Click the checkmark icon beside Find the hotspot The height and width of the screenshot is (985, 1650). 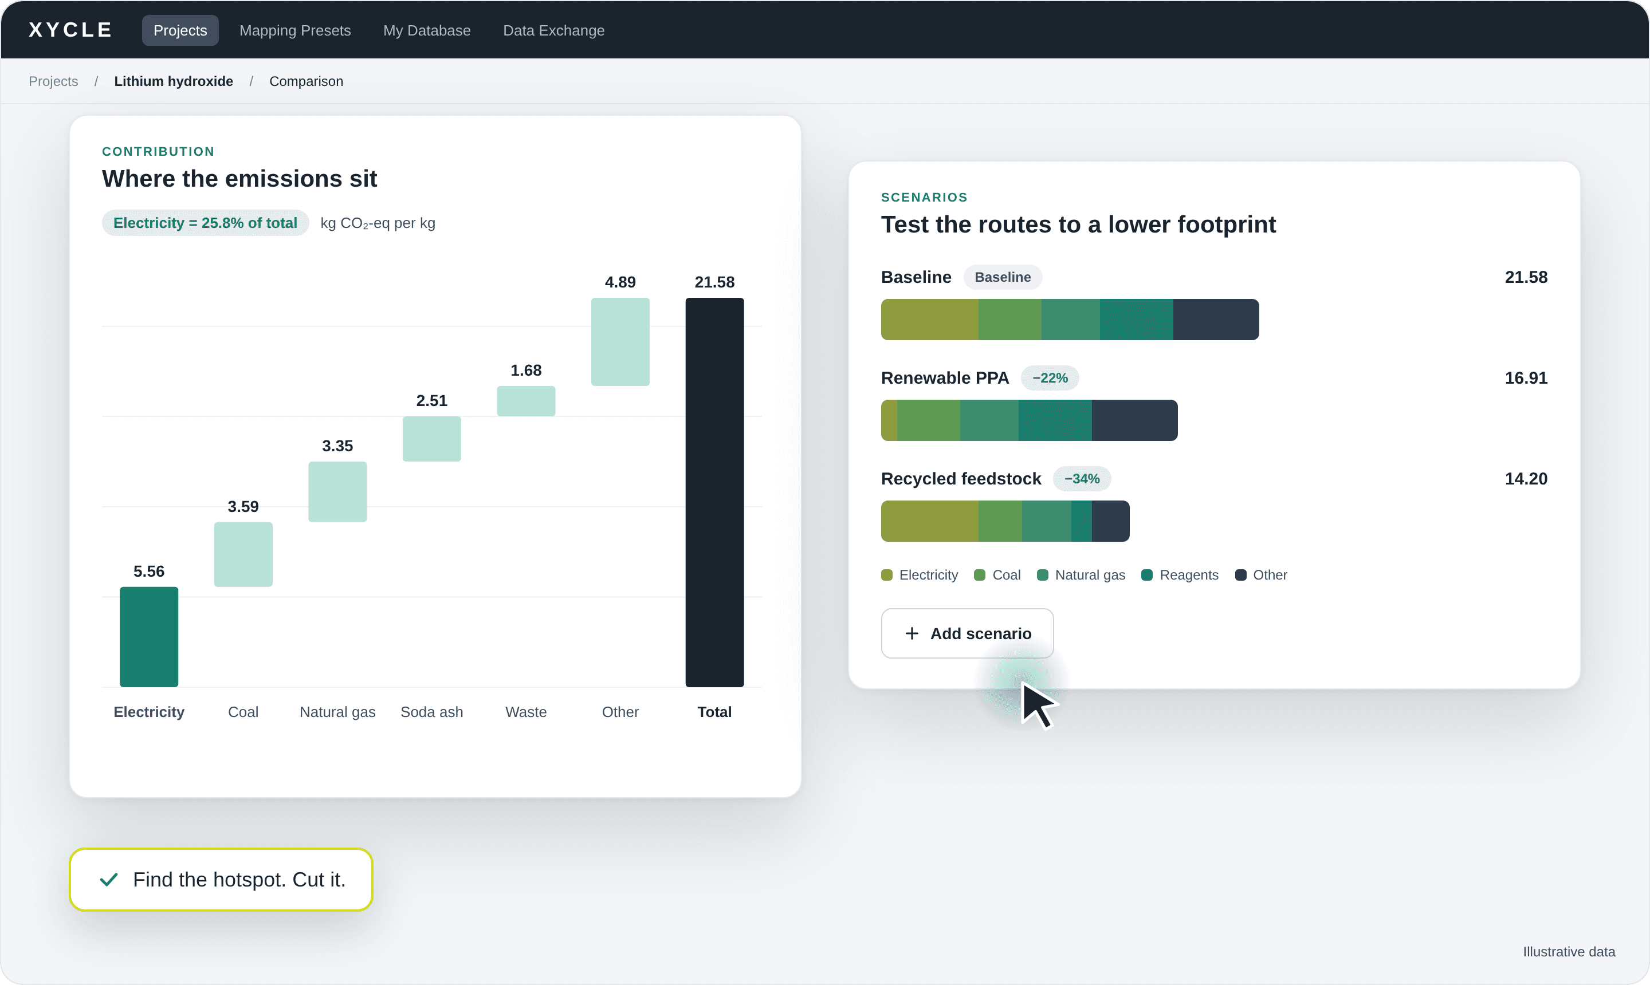click(x=109, y=880)
